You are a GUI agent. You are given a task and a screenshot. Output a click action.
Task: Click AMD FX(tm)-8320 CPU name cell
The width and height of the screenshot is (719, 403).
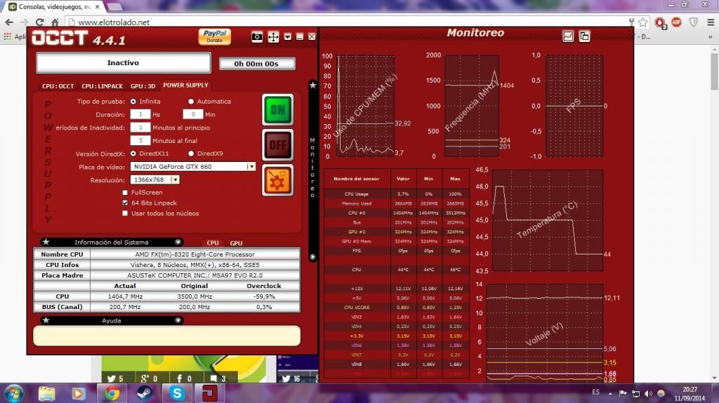195,254
